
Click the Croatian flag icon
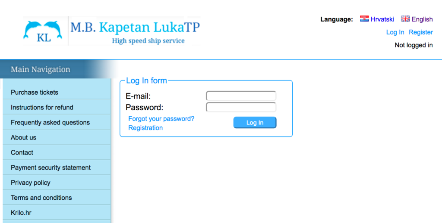point(364,19)
